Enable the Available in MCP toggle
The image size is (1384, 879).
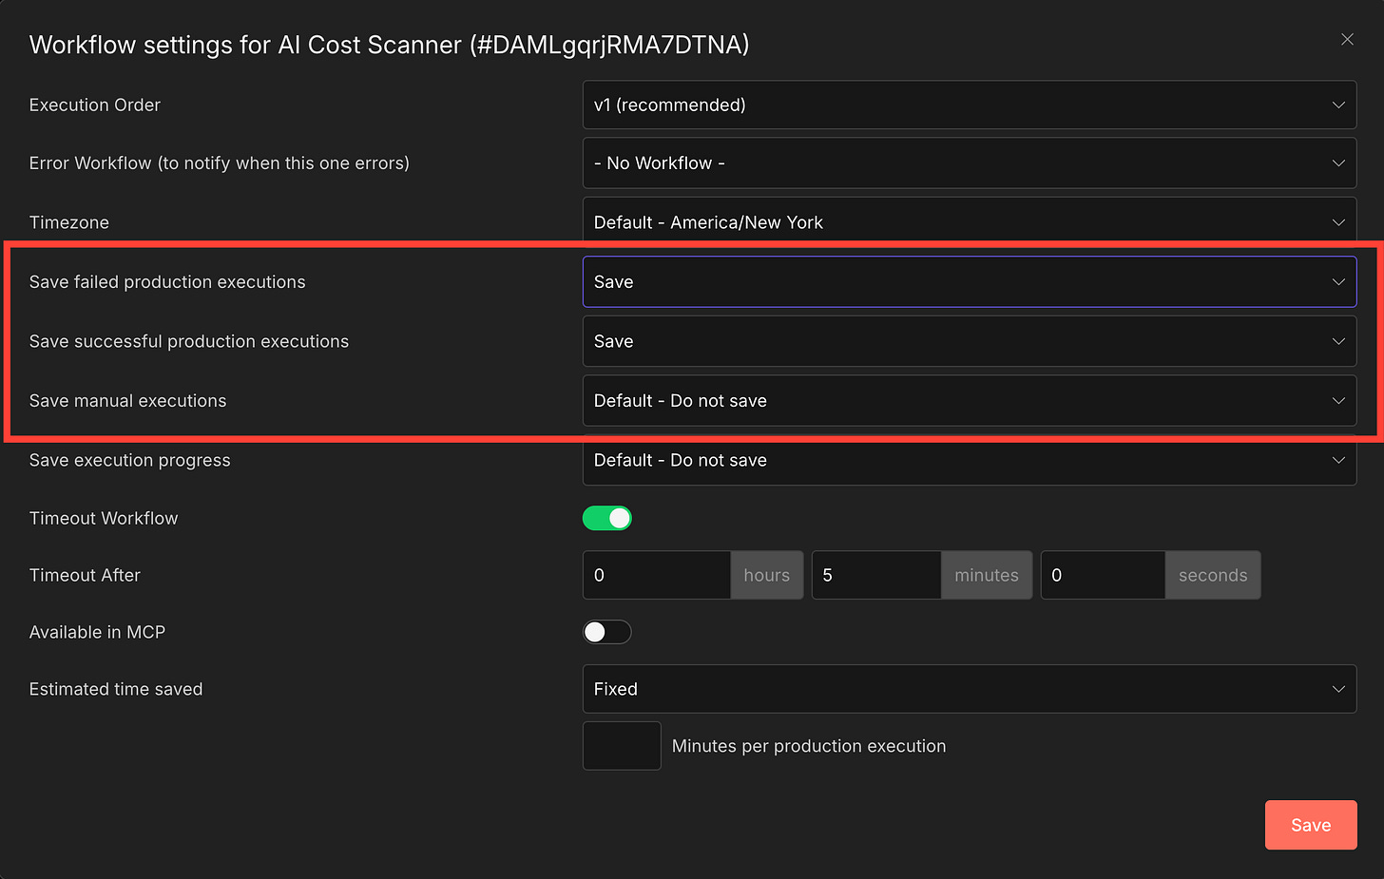(x=607, y=632)
